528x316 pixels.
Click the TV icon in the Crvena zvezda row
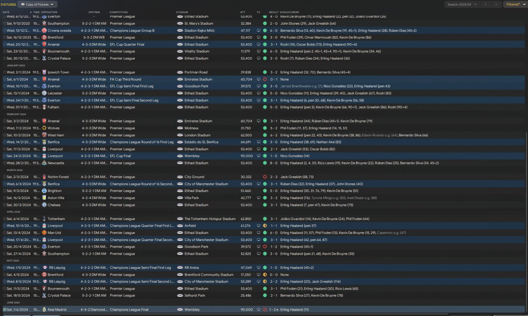(x=259, y=30)
